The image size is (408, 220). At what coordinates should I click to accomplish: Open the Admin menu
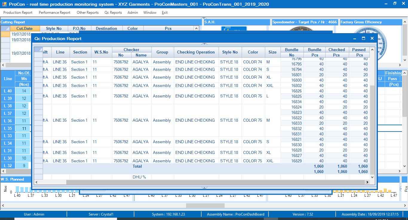coord(133,13)
